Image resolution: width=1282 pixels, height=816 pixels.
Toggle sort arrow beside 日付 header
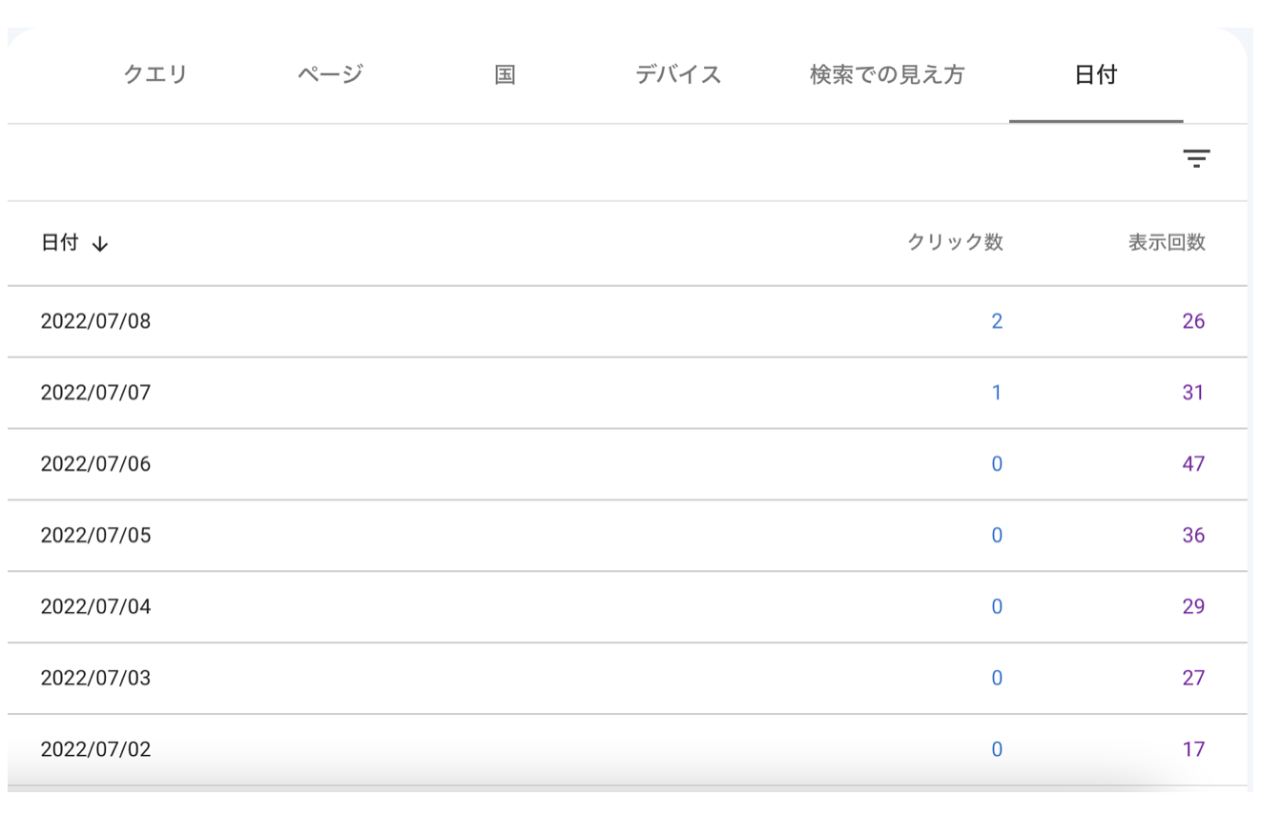click(x=100, y=244)
